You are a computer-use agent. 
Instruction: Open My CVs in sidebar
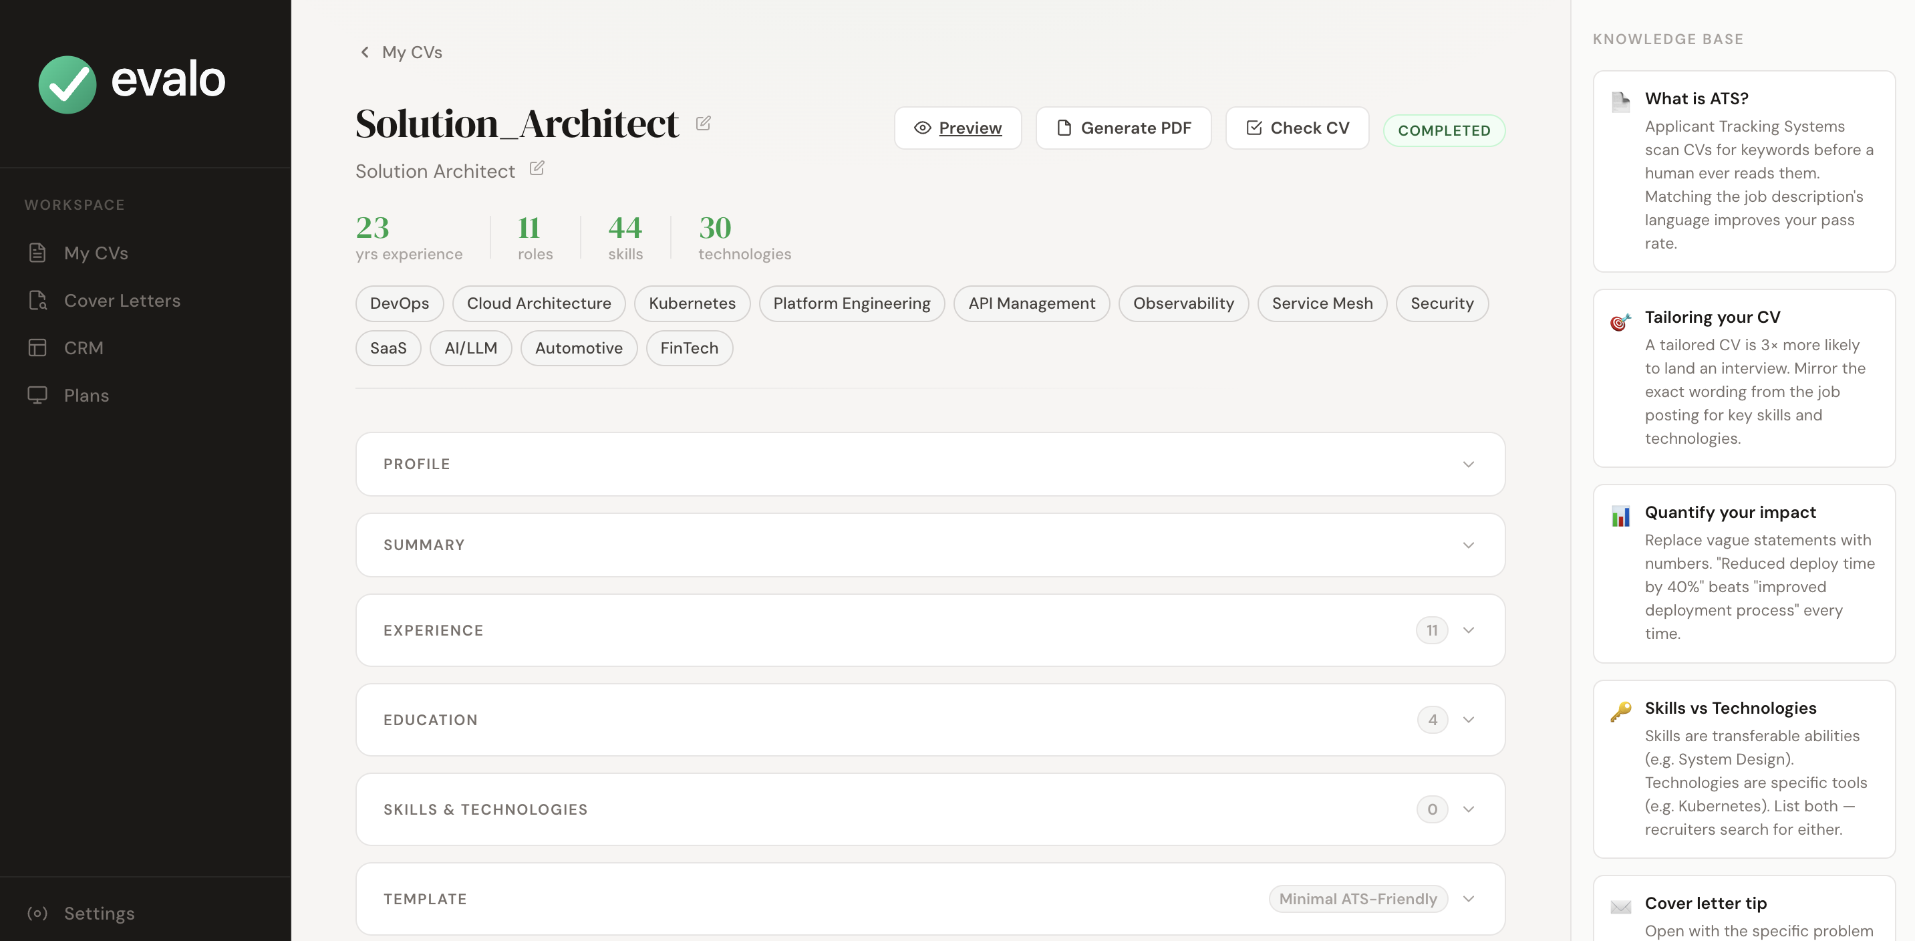pyautogui.click(x=96, y=253)
